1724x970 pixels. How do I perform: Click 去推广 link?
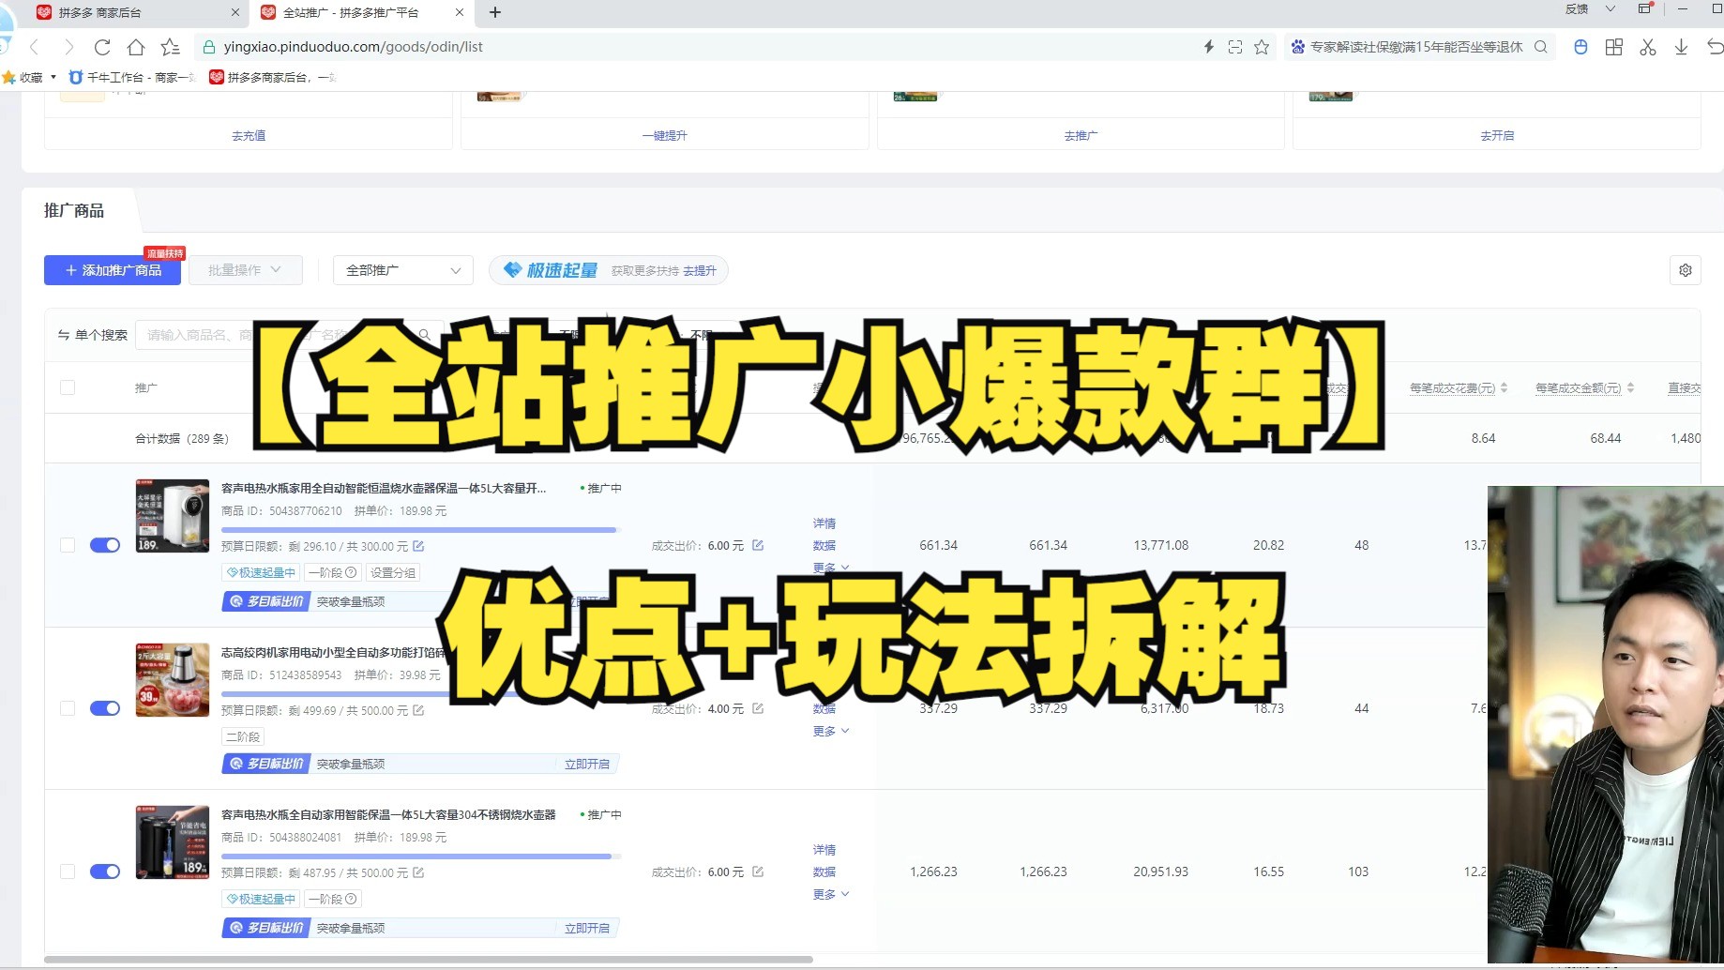tap(1081, 135)
